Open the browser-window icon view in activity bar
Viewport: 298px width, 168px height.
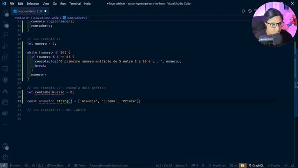(x=5, y=102)
